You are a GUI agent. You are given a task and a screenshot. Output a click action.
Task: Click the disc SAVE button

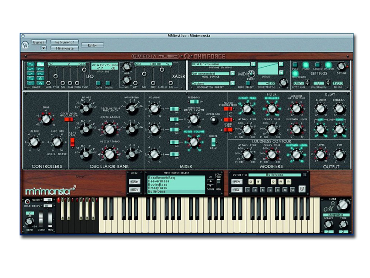pyautogui.click(x=135, y=190)
